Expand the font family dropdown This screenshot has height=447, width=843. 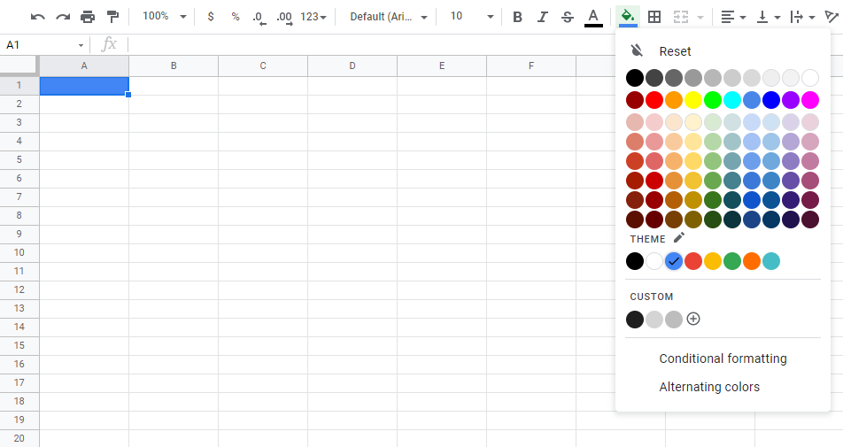point(389,17)
